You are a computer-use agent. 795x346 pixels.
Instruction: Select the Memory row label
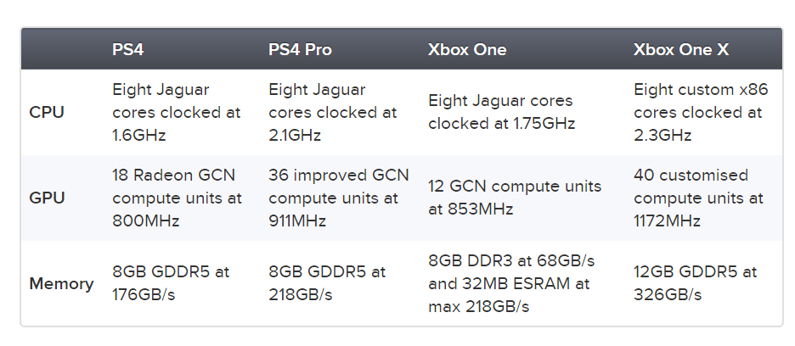pos(61,283)
